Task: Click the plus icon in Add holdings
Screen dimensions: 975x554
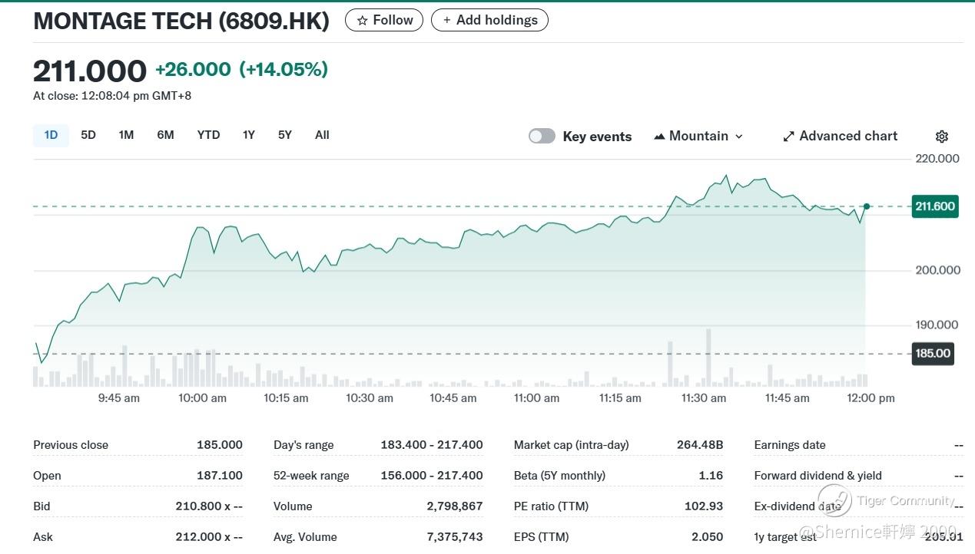Action: (447, 21)
